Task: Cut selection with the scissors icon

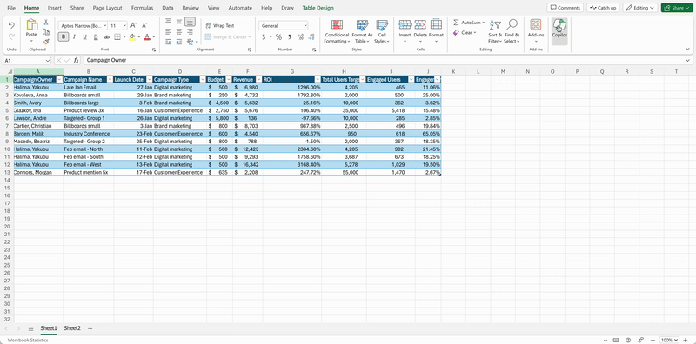Action: (x=46, y=23)
